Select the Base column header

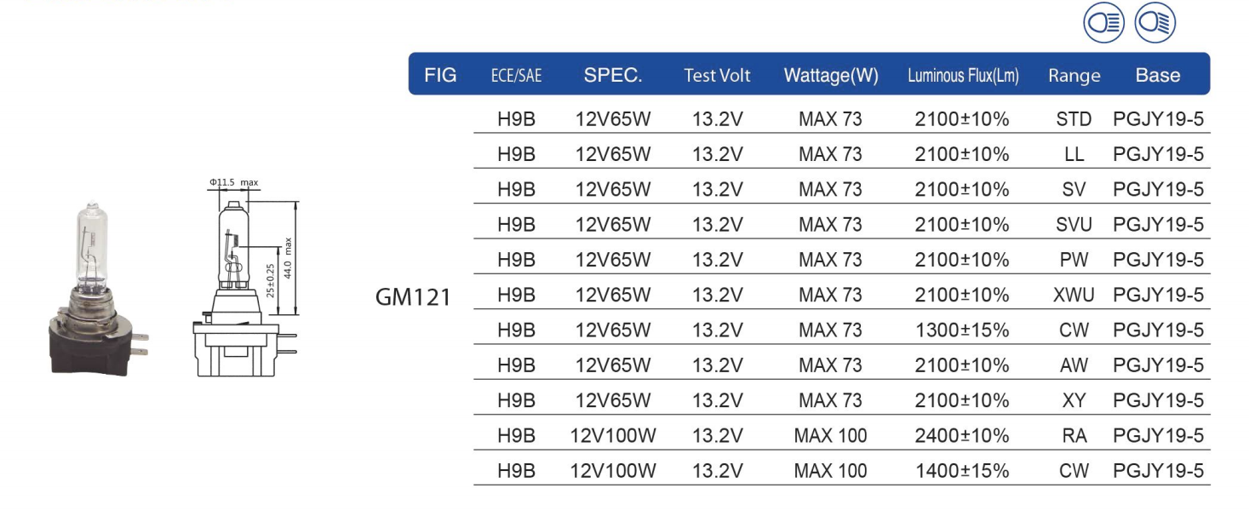pos(1158,75)
